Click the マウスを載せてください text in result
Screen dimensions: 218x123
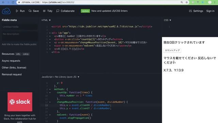coord(180,58)
